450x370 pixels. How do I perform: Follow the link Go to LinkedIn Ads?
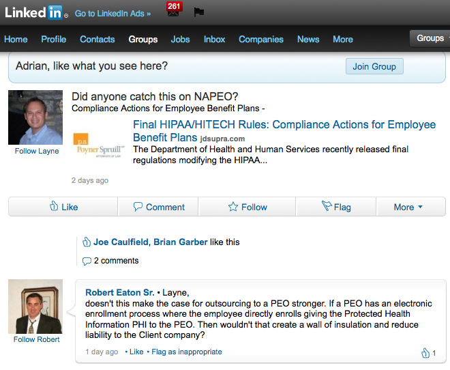[x=112, y=14]
